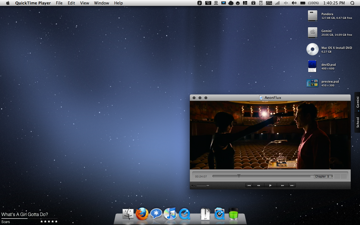
Task: Click the AeonFlux video frame
Action: (270, 135)
